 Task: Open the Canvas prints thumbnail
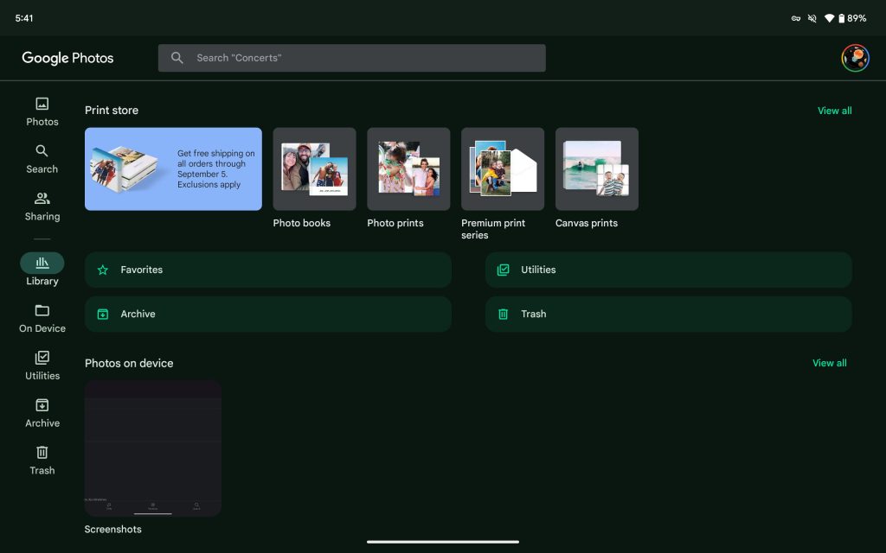click(x=596, y=169)
